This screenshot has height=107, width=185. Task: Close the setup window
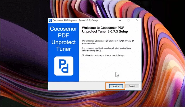point(137,21)
